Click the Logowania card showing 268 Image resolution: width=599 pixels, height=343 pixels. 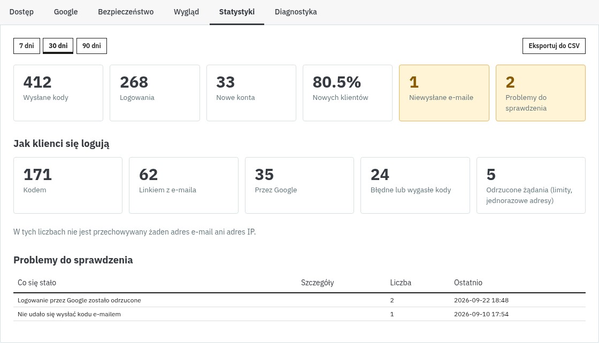click(x=155, y=93)
